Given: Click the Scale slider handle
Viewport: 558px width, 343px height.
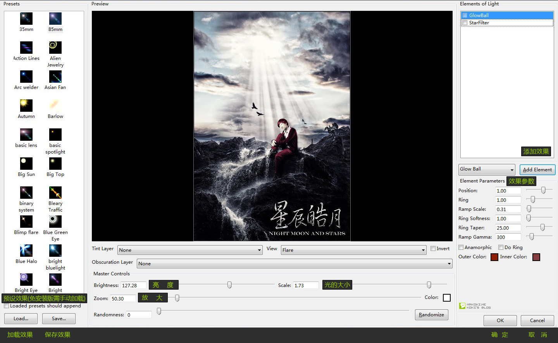Looking at the screenshot, I should click(429, 285).
